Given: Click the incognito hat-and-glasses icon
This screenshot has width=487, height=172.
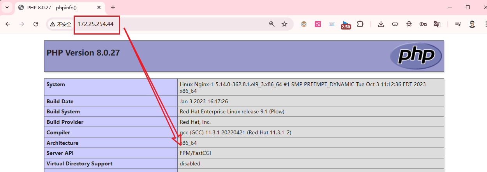Looking at the screenshot, I should pyautogui.click(x=409, y=24).
